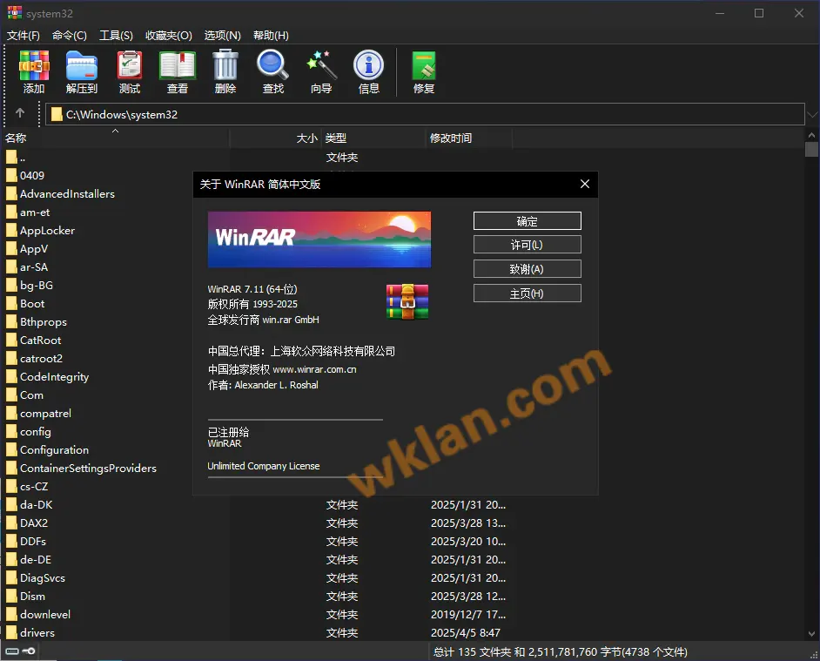Launch the Wizard (向导) wand icon

coord(321,71)
